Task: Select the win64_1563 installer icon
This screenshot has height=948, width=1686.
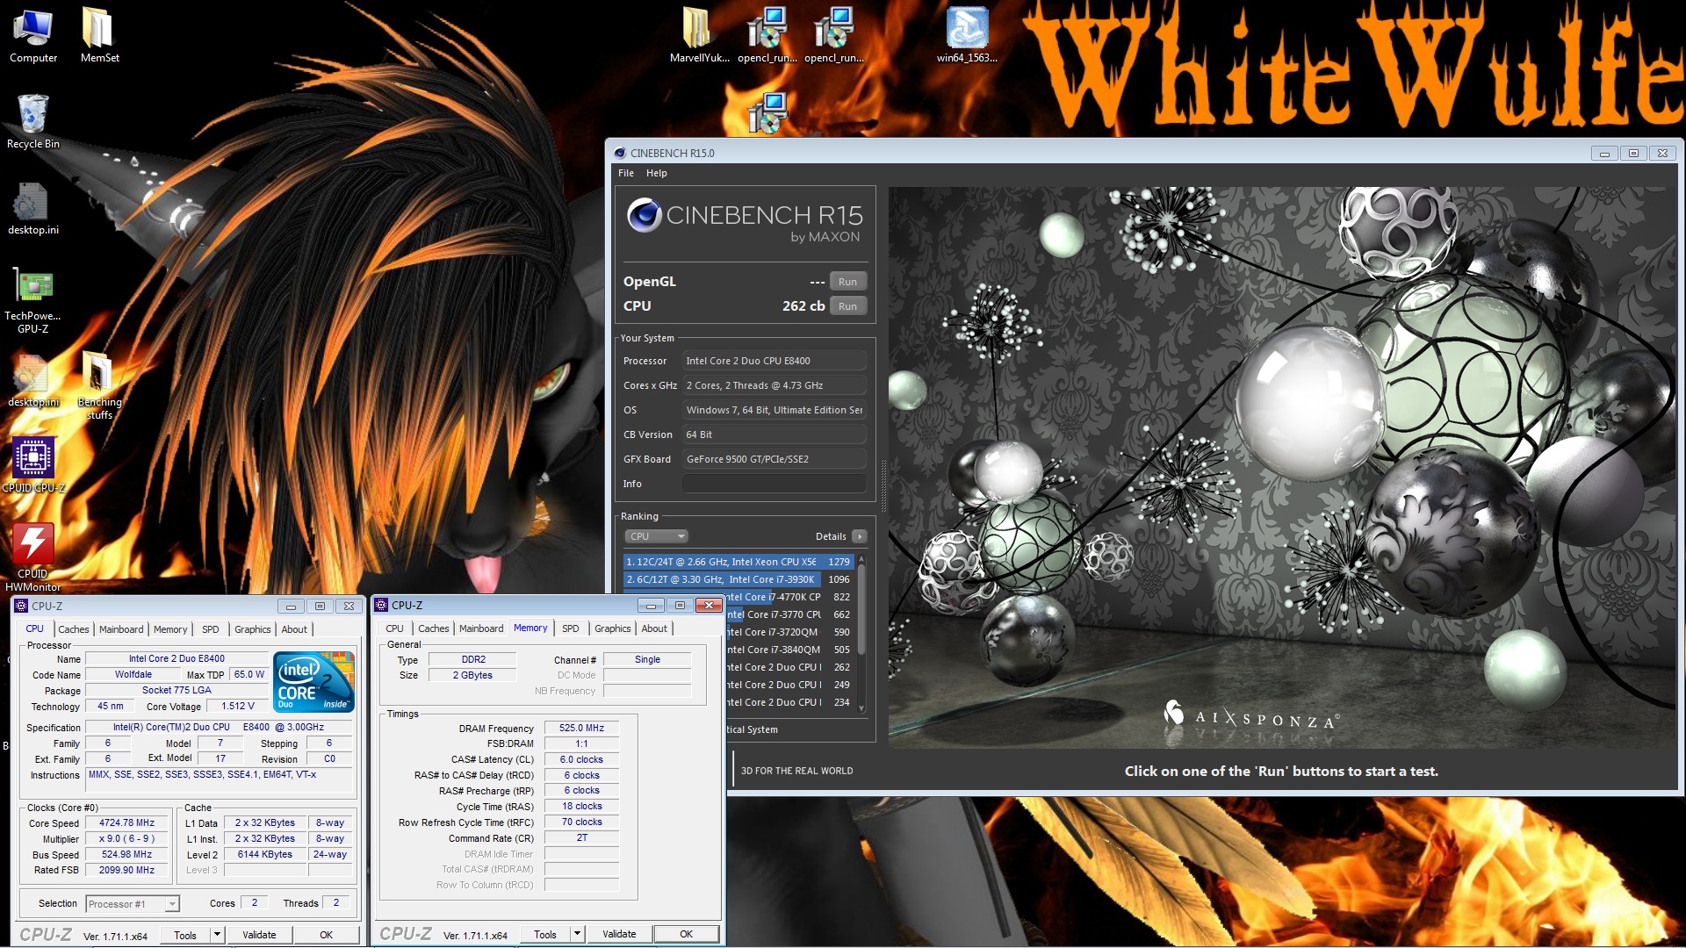Action: pos(967,35)
